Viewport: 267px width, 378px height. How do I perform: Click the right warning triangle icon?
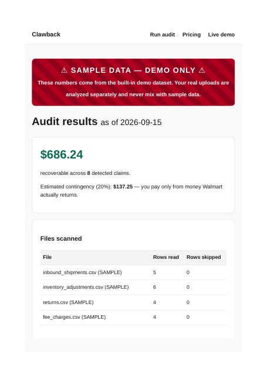click(202, 70)
